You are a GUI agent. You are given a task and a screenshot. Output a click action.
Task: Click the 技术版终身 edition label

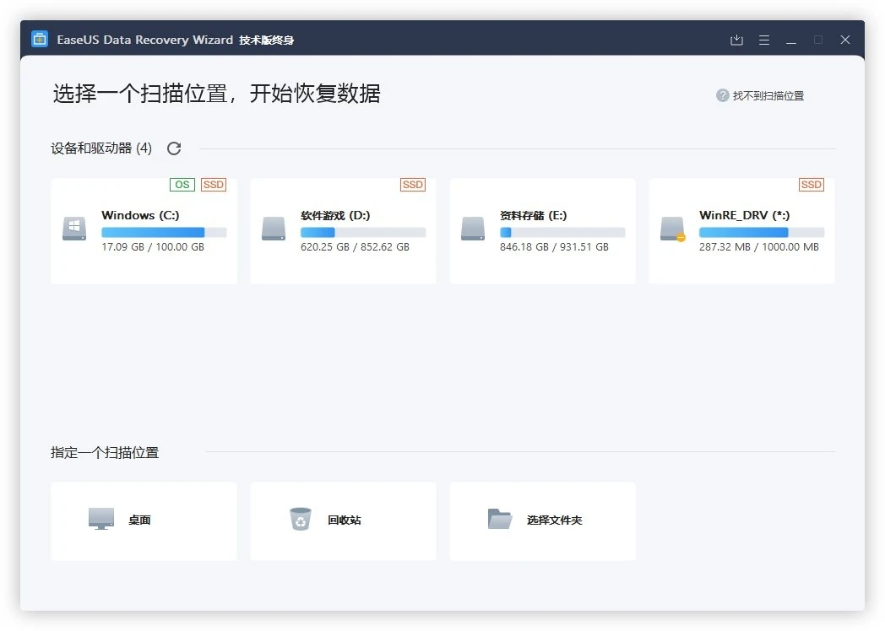[266, 40]
